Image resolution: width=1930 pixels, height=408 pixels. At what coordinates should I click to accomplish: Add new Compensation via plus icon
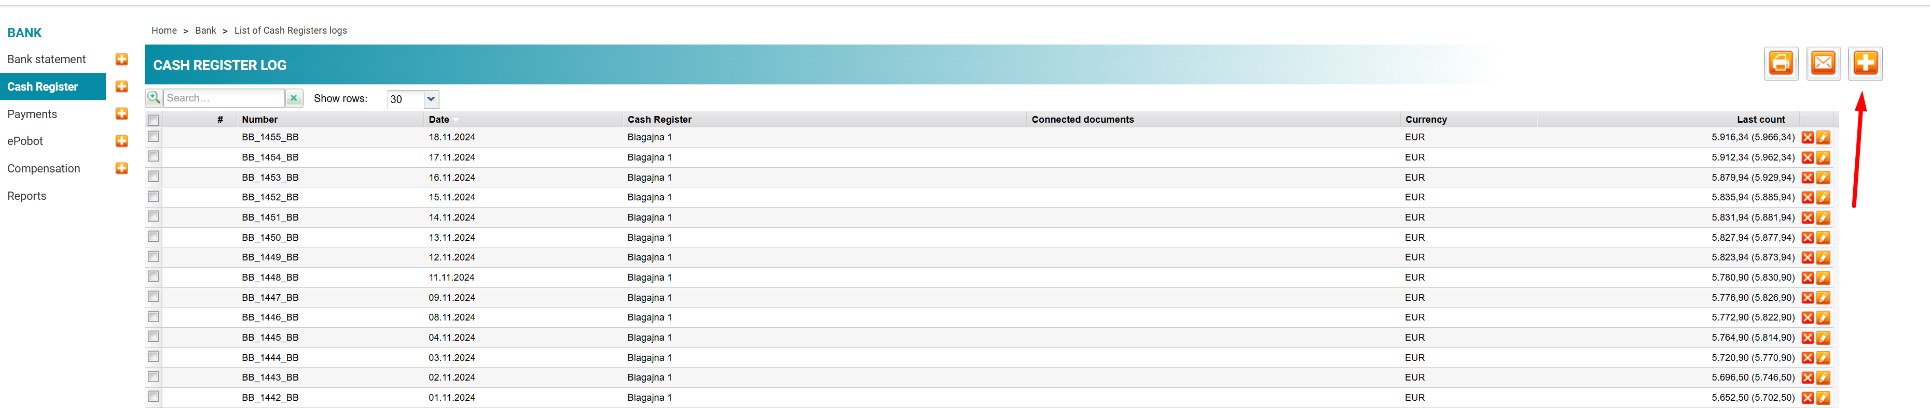click(x=121, y=168)
